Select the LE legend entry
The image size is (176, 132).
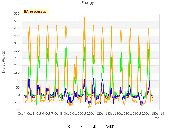tap(91, 127)
